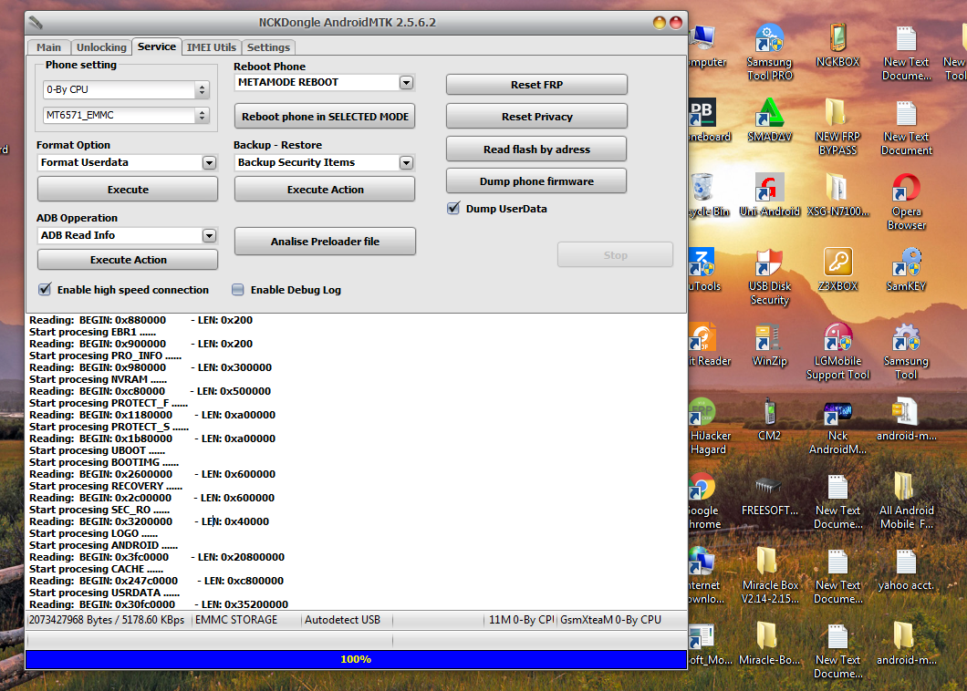Image resolution: width=967 pixels, height=691 pixels.
Task: Click bytes transferred status text
Action: (107, 620)
